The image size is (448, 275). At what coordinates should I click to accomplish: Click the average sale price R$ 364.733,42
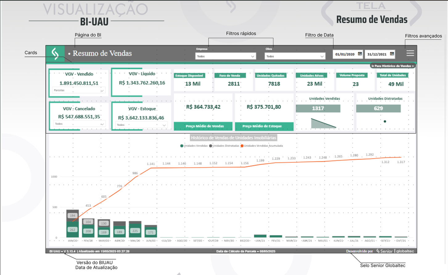[x=203, y=107]
